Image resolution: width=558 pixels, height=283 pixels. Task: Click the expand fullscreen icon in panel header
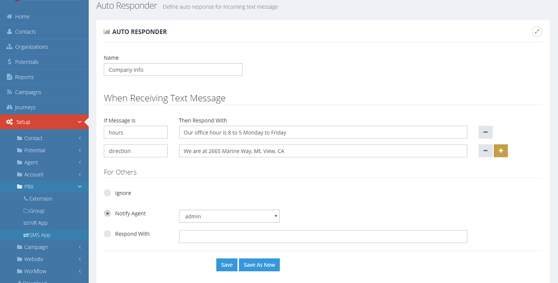tap(537, 32)
